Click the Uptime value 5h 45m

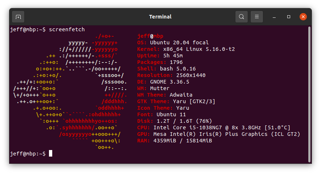point(173,56)
